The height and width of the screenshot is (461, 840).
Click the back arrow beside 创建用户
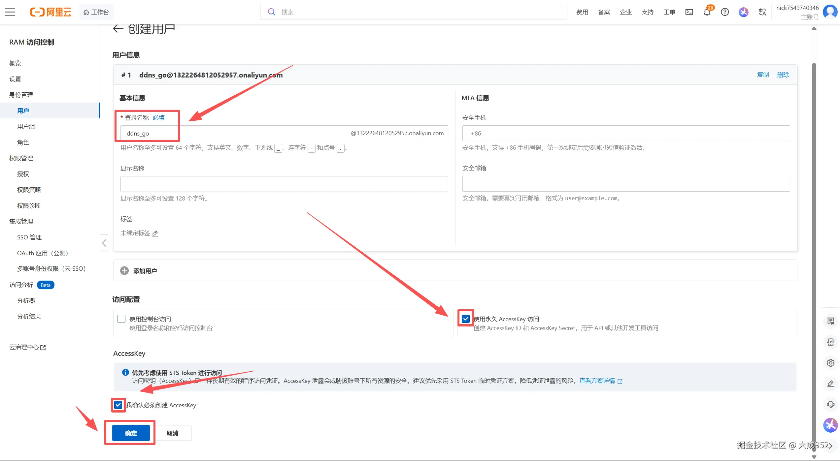[x=118, y=29]
